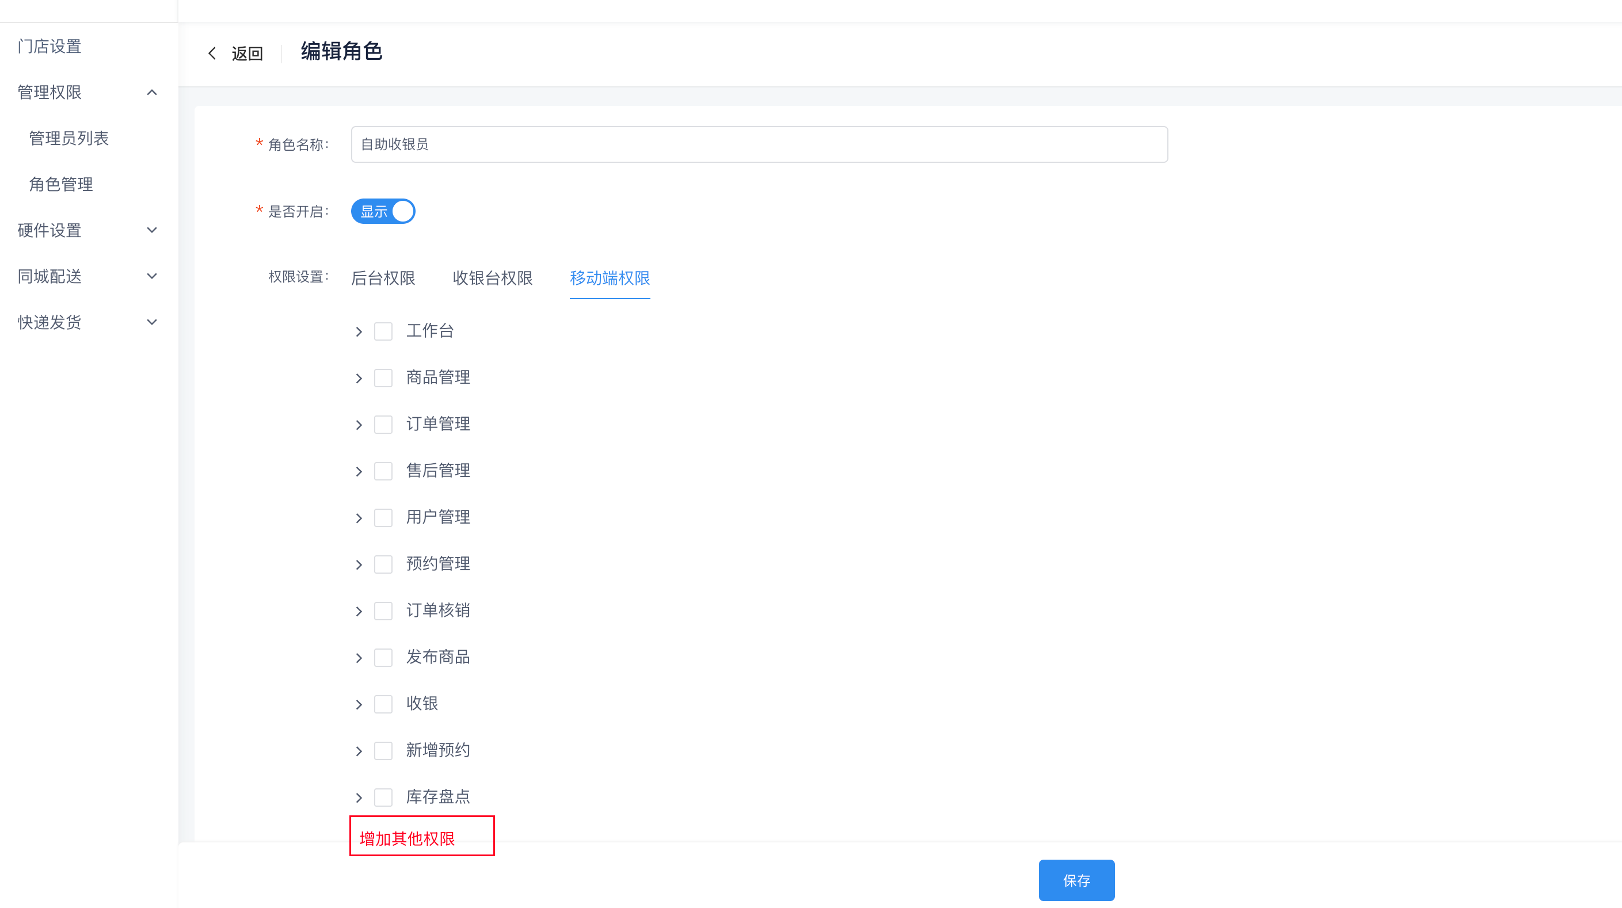
Task: Expand the 收银 permission node chevron
Action: tap(359, 705)
